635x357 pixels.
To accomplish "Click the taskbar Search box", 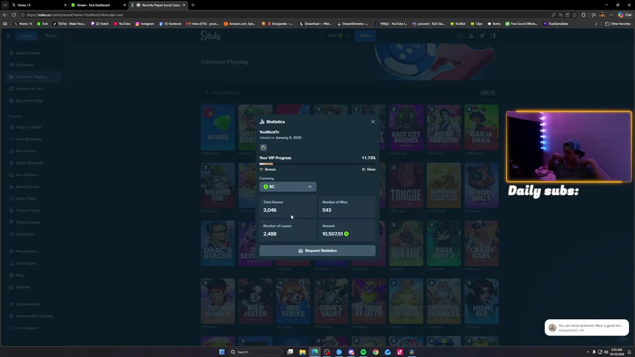I will coord(256,352).
